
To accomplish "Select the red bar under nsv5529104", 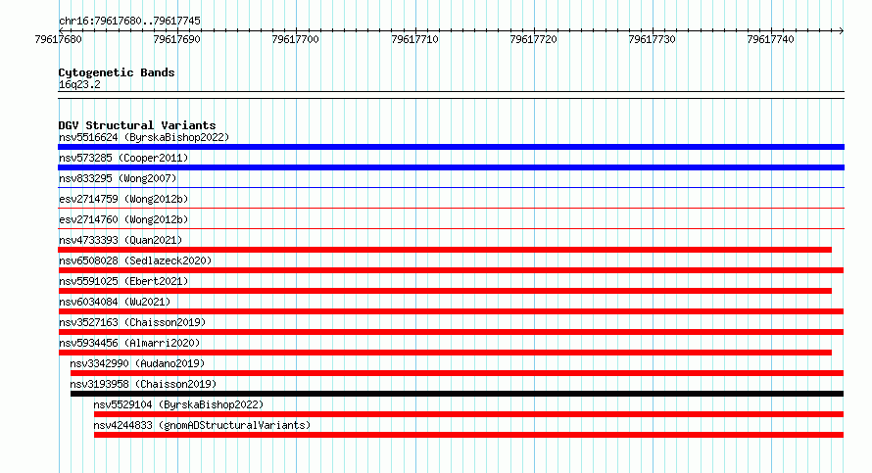I will (468, 414).
